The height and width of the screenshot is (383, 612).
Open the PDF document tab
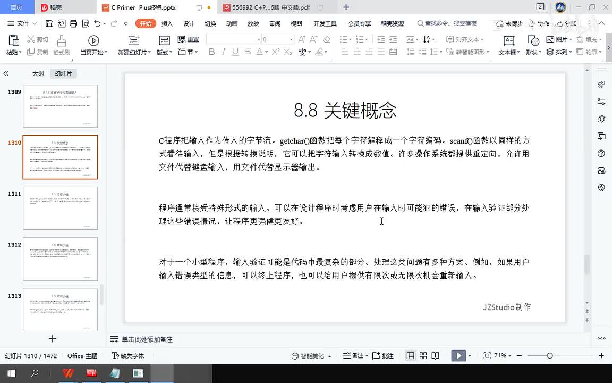[x=271, y=7]
